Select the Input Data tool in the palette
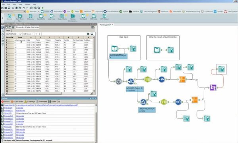 point(41,17)
